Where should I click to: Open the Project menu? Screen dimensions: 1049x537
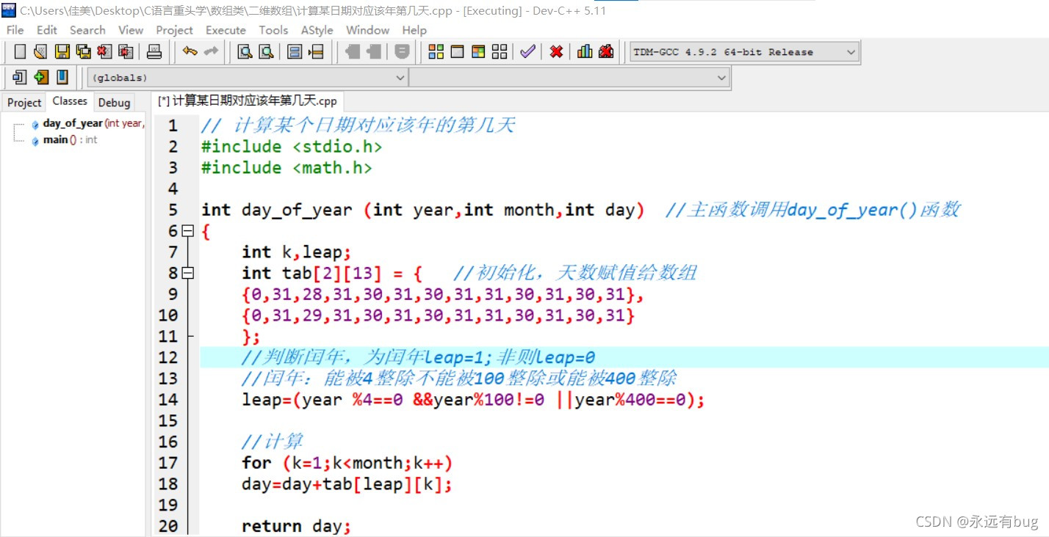coord(174,30)
